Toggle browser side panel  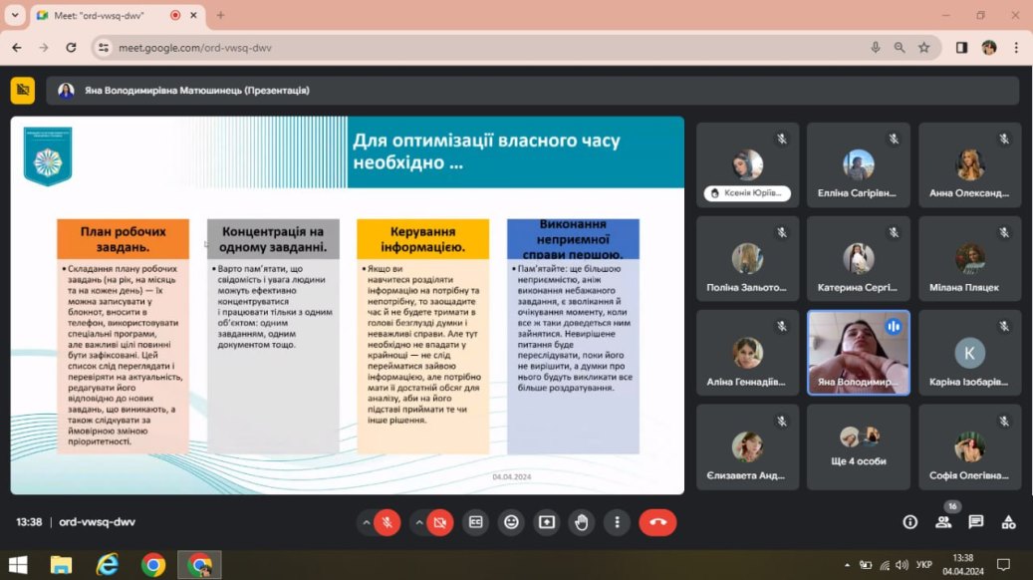[962, 48]
